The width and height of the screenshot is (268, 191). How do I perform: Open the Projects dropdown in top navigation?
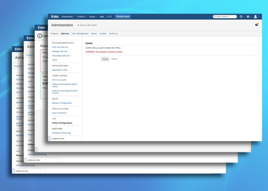(82, 16)
